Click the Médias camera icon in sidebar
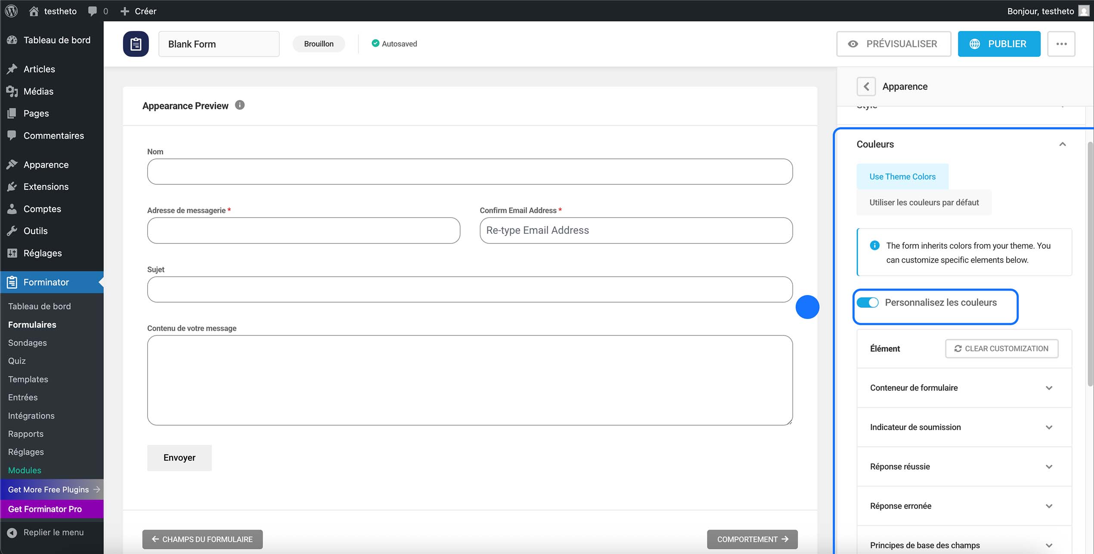1094x554 pixels. tap(12, 91)
